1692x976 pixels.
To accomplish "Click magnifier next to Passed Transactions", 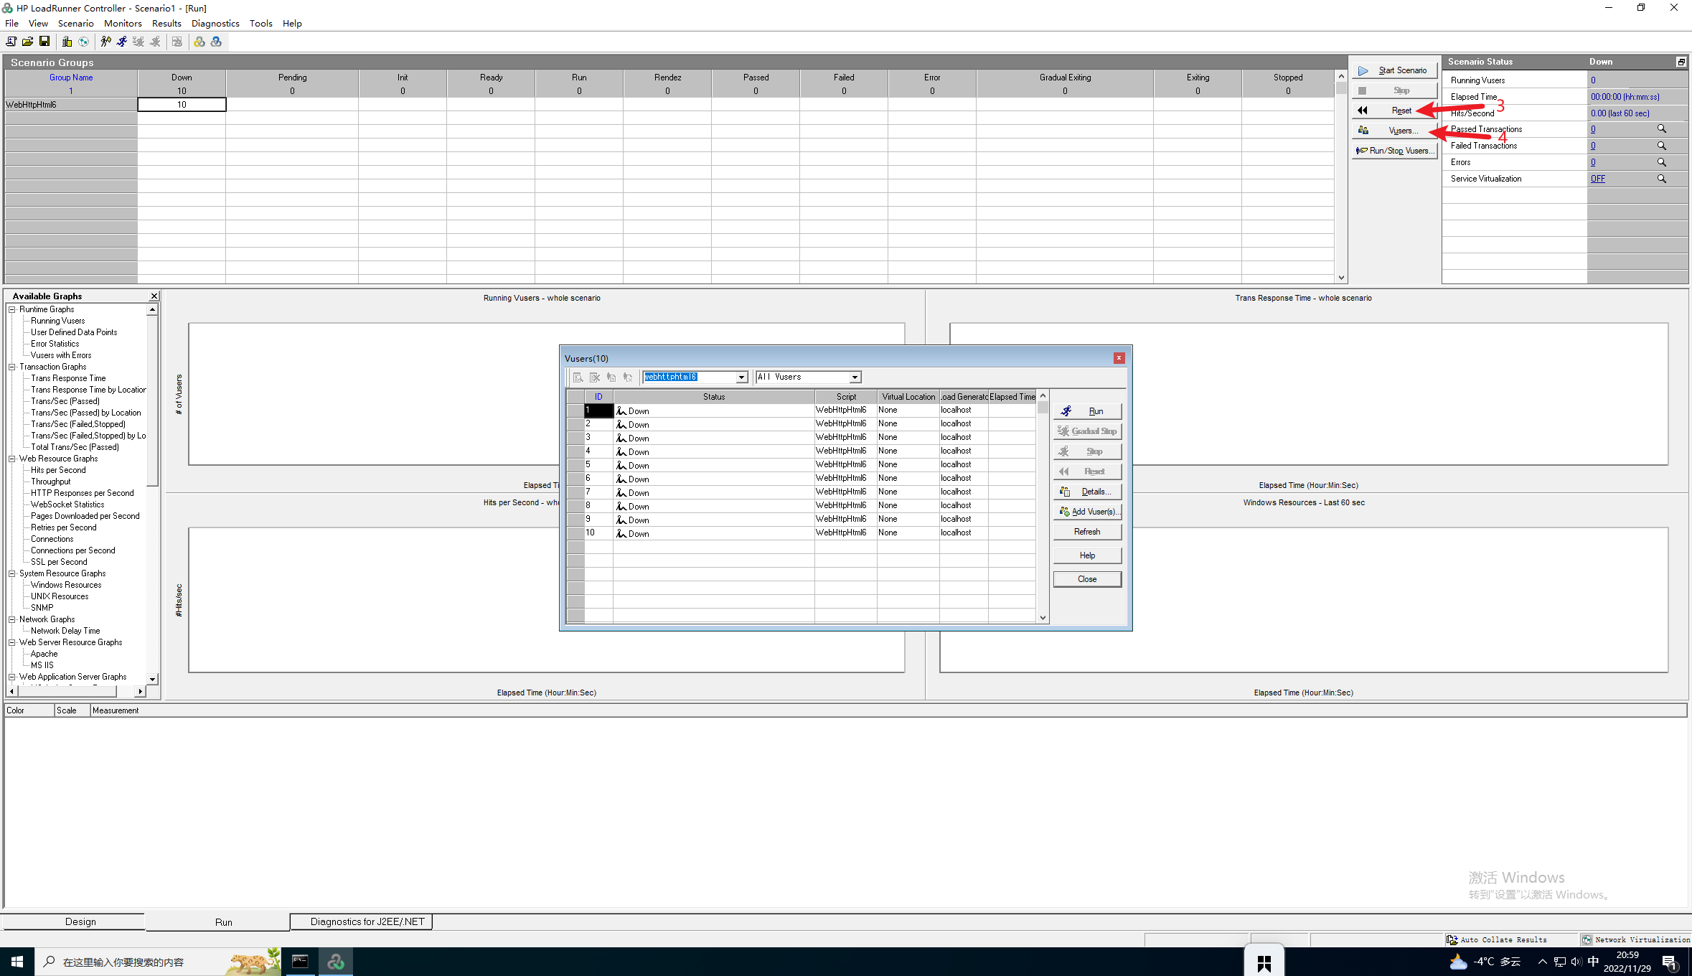I will [x=1661, y=129].
